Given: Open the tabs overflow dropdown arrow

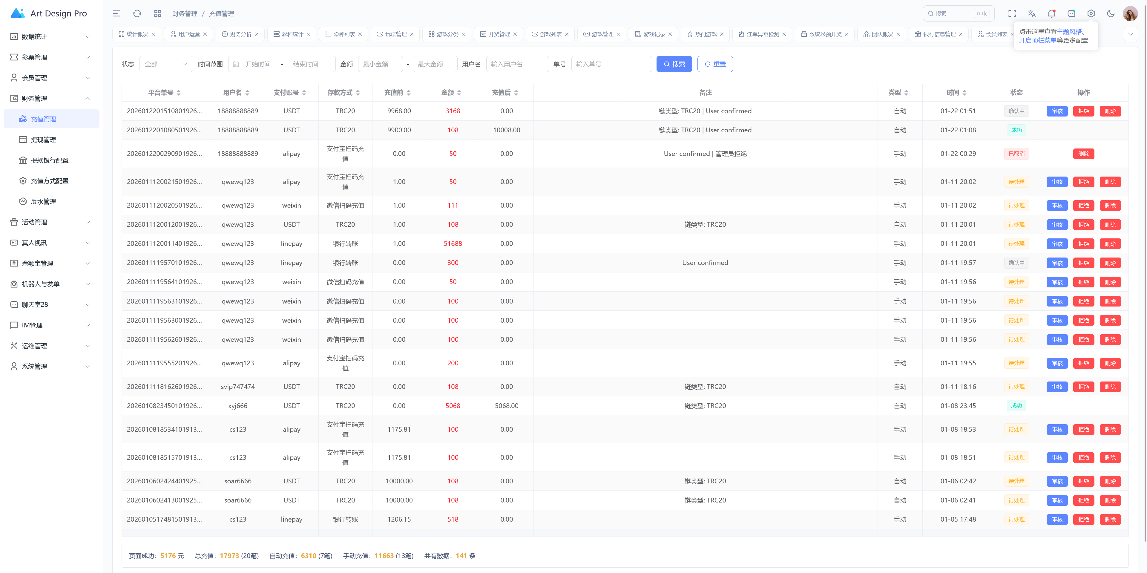Looking at the screenshot, I should tap(1130, 34).
